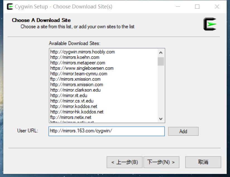This screenshot has width=230, height=177.
Task: Pick https://www.singleboersen.com download site
Action: [82, 68]
